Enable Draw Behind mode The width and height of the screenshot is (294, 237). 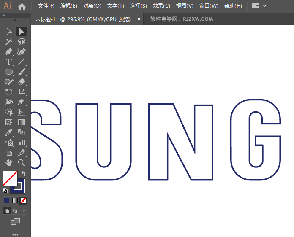[15, 210]
